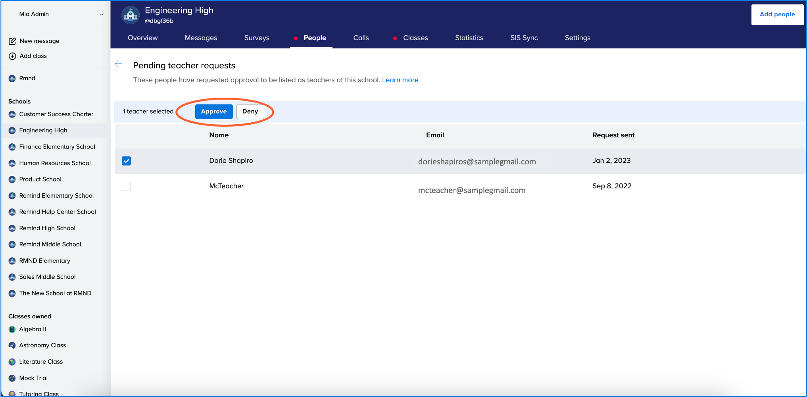Image resolution: width=807 pixels, height=397 pixels.
Task: Click the McTeacher name in the table
Action: 226,186
